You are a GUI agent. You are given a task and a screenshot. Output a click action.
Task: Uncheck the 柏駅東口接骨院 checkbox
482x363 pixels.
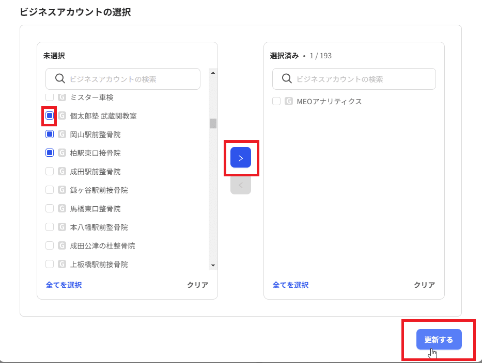[49, 153]
